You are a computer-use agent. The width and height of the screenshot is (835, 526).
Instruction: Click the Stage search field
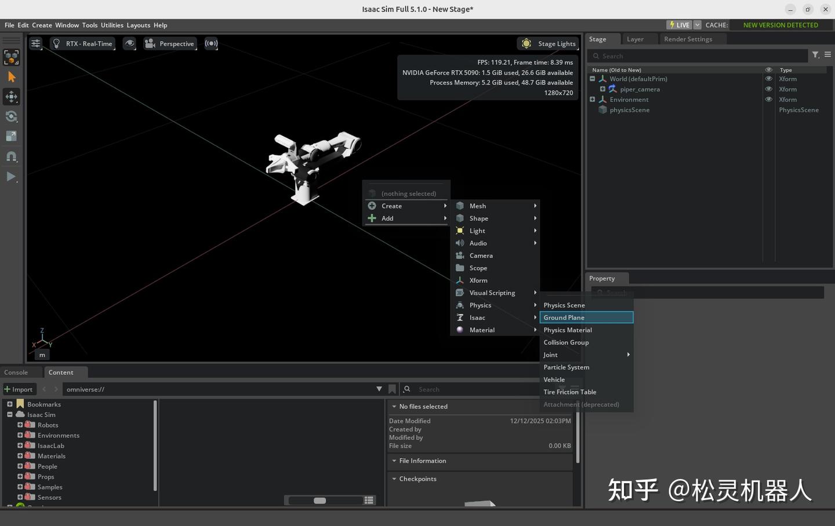[x=698, y=56]
